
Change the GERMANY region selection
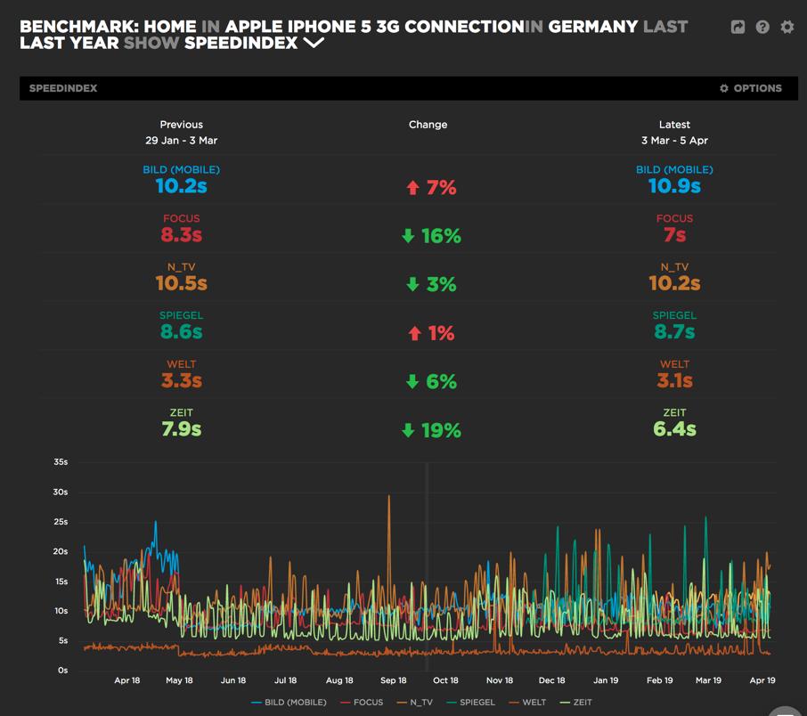[593, 26]
